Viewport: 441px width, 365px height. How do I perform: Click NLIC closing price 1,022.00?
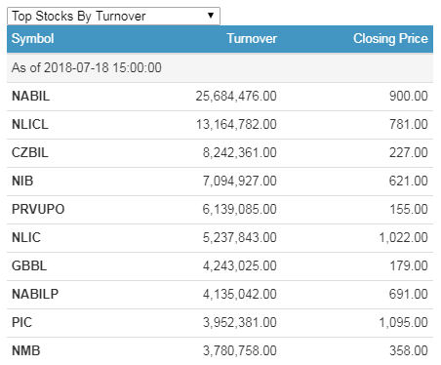pos(403,238)
